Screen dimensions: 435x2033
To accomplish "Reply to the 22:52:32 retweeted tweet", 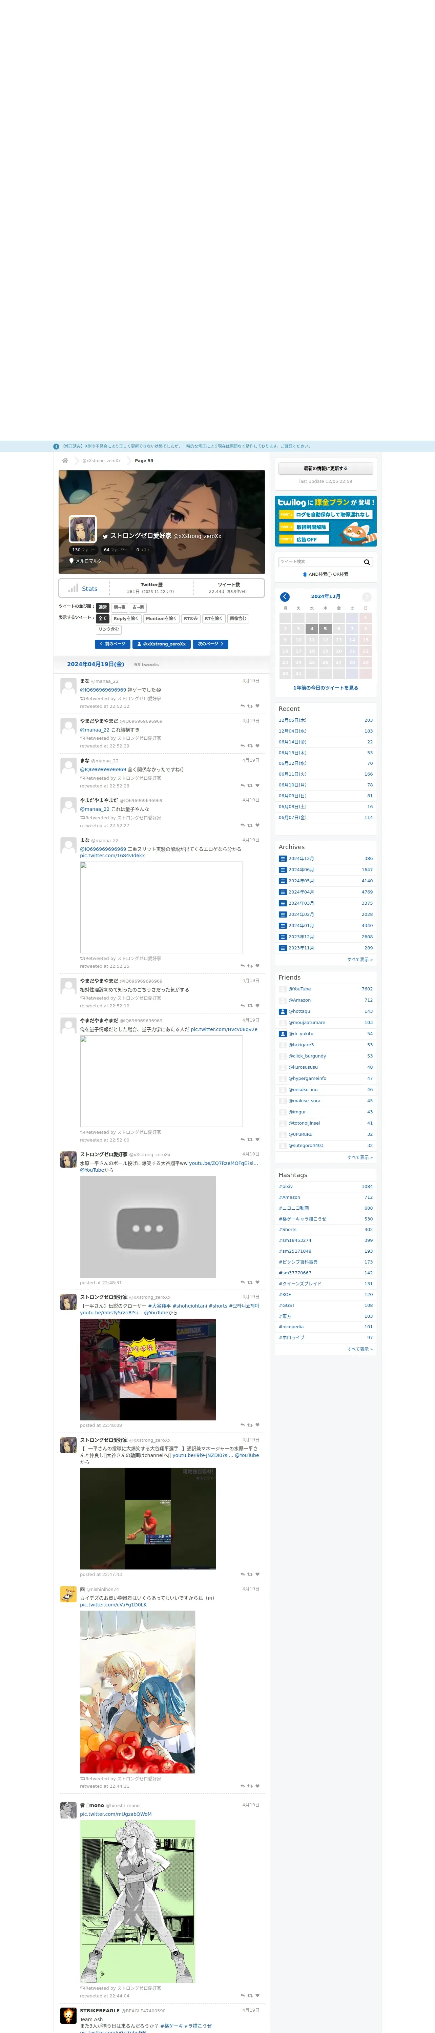I will pos(242,706).
